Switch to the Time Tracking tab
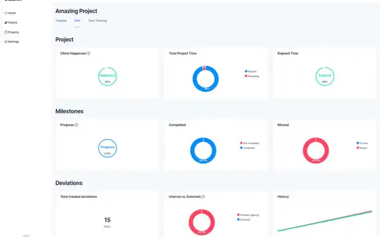Viewport: 380px width, 237px height. coord(97,21)
